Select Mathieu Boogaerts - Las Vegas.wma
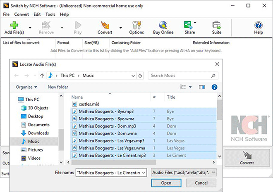 coord(143,148)
